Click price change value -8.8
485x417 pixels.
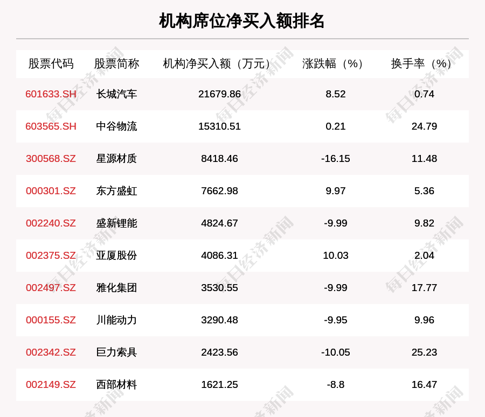pos(336,385)
